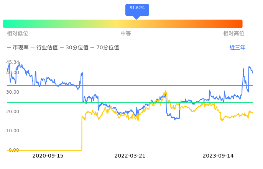Click the 91.62% percentile indicator bubble
The height and width of the screenshot is (169, 263).
pos(137,8)
